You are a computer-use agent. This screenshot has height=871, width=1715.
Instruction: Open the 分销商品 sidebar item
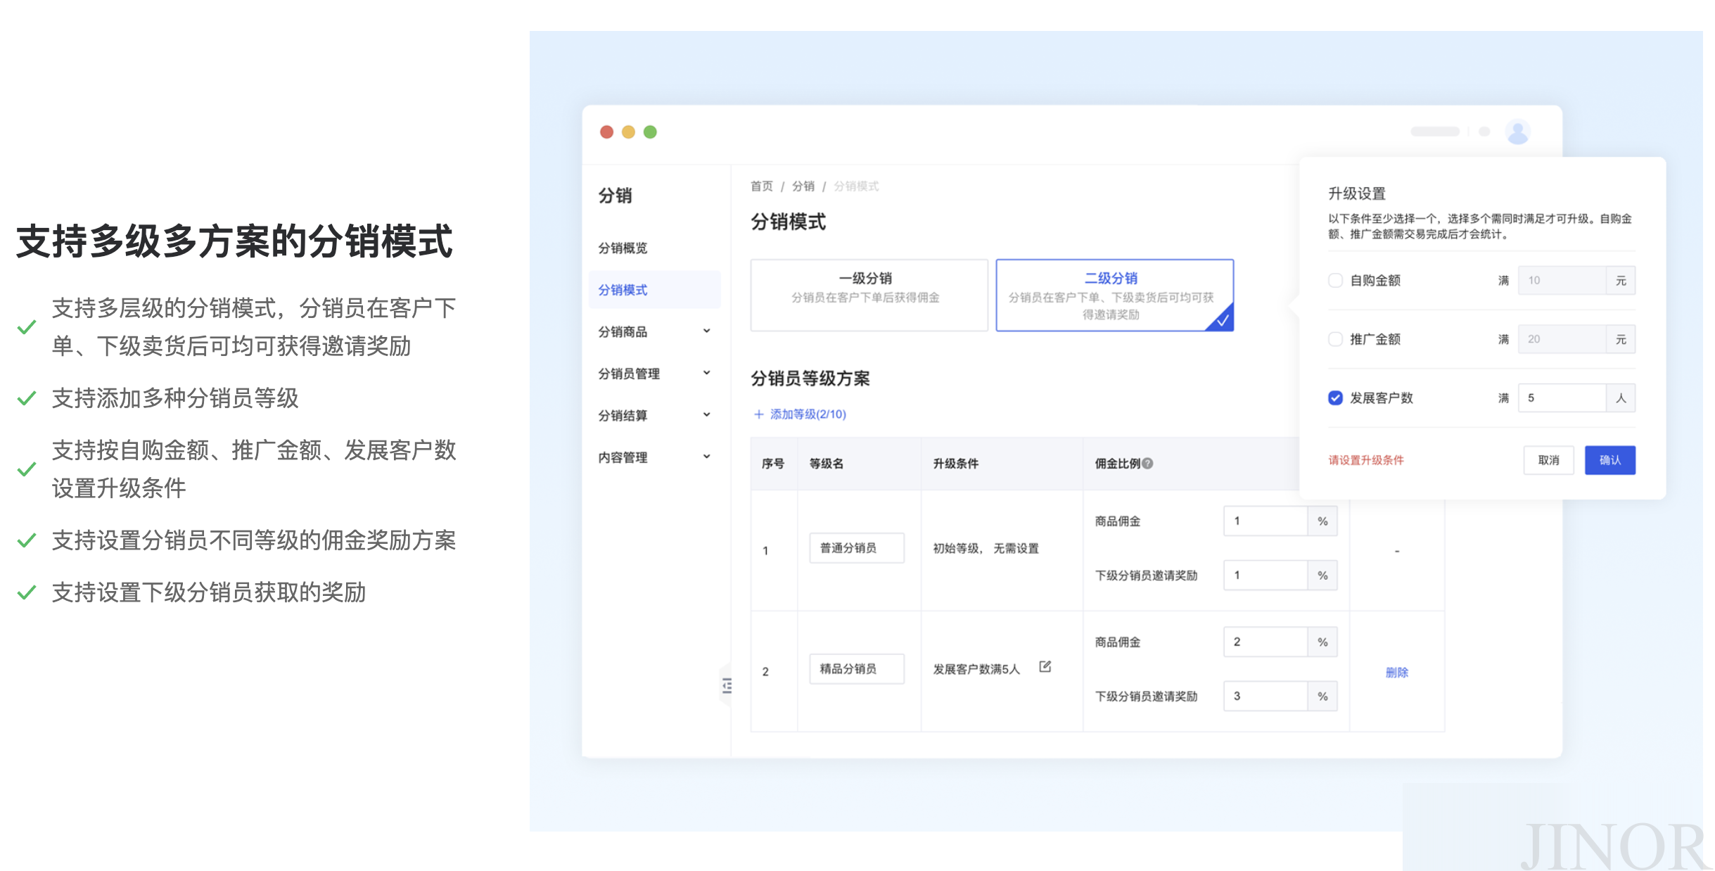pos(623,331)
